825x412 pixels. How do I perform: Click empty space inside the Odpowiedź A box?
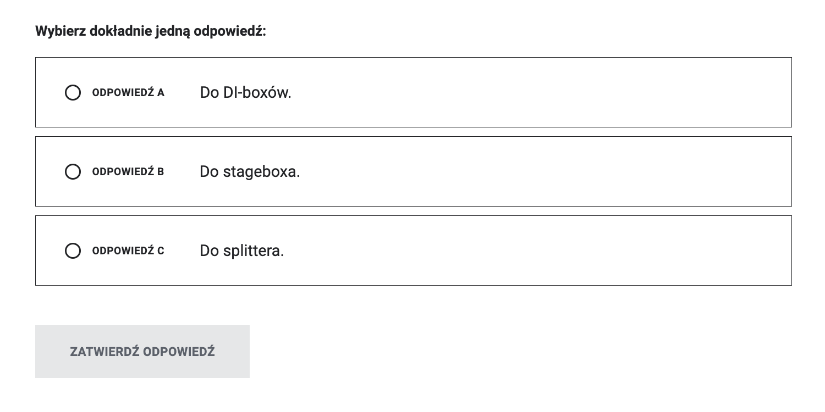[x=522, y=92]
